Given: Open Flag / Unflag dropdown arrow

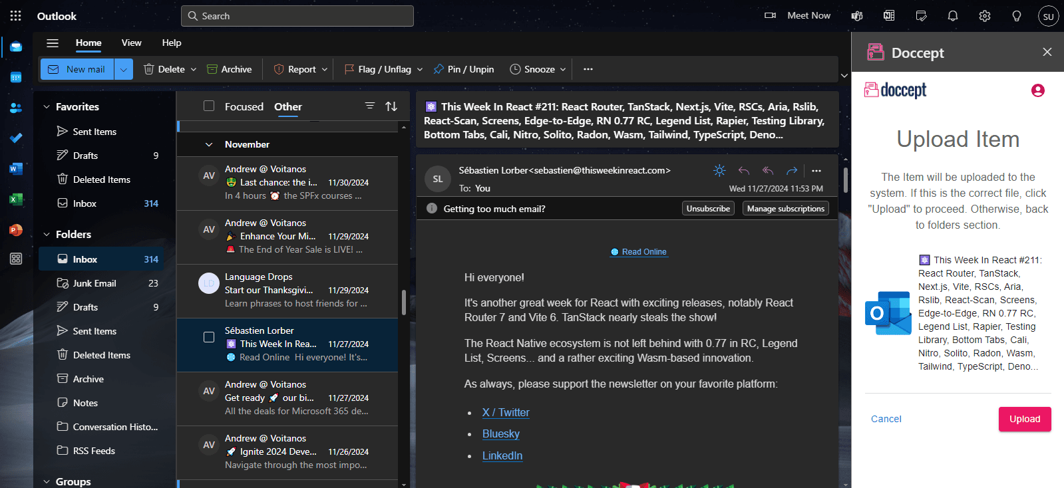Looking at the screenshot, I should click(420, 69).
